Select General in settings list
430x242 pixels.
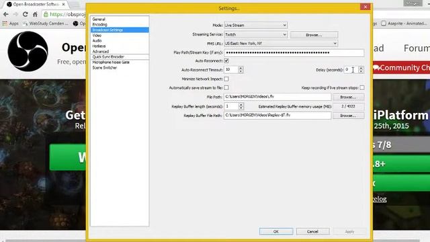(99, 19)
